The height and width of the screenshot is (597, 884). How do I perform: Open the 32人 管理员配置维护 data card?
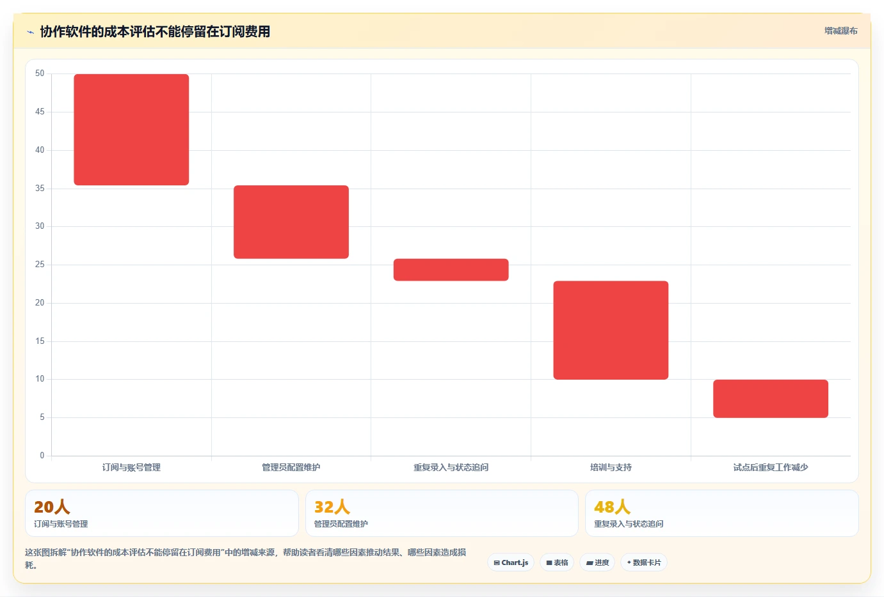click(442, 513)
